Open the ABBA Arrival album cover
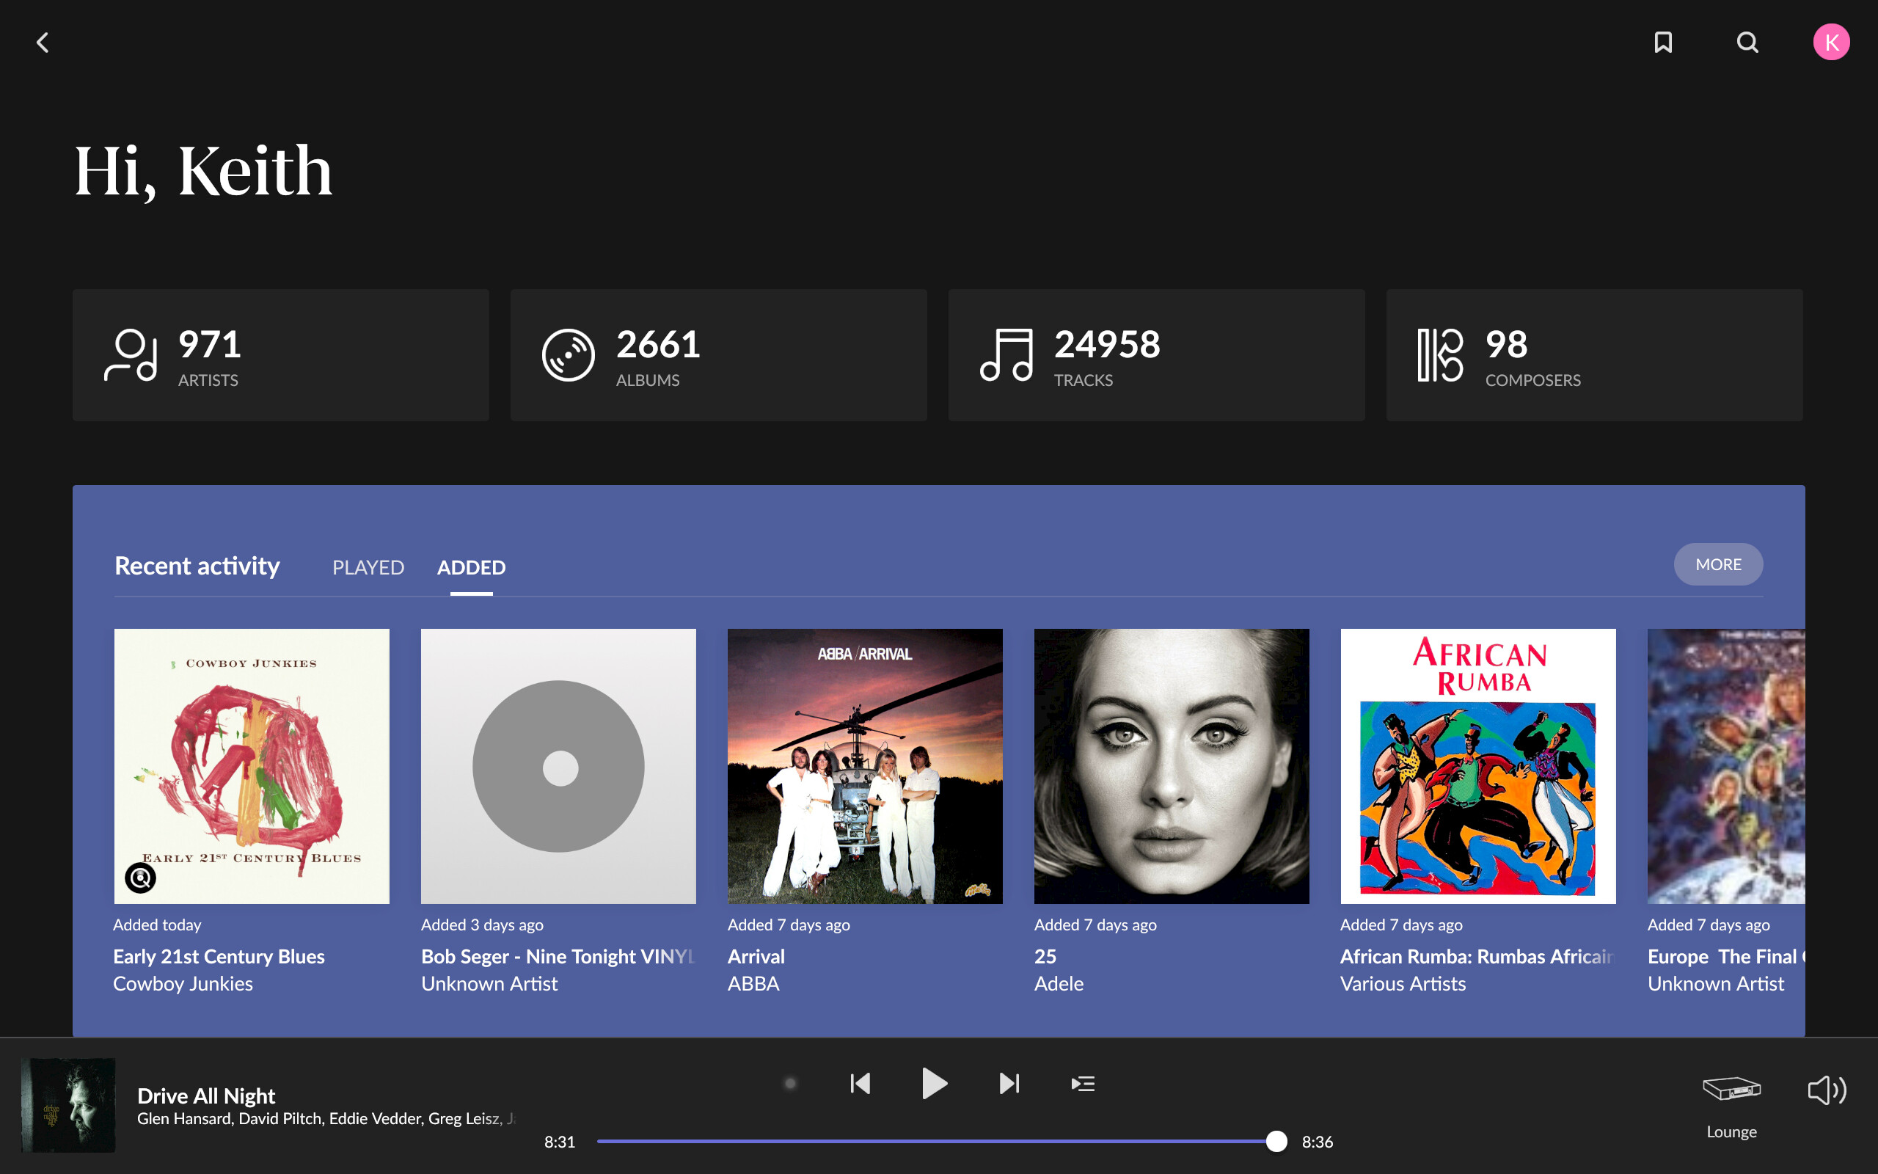The image size is (1878, 1174). click(864, 766)
